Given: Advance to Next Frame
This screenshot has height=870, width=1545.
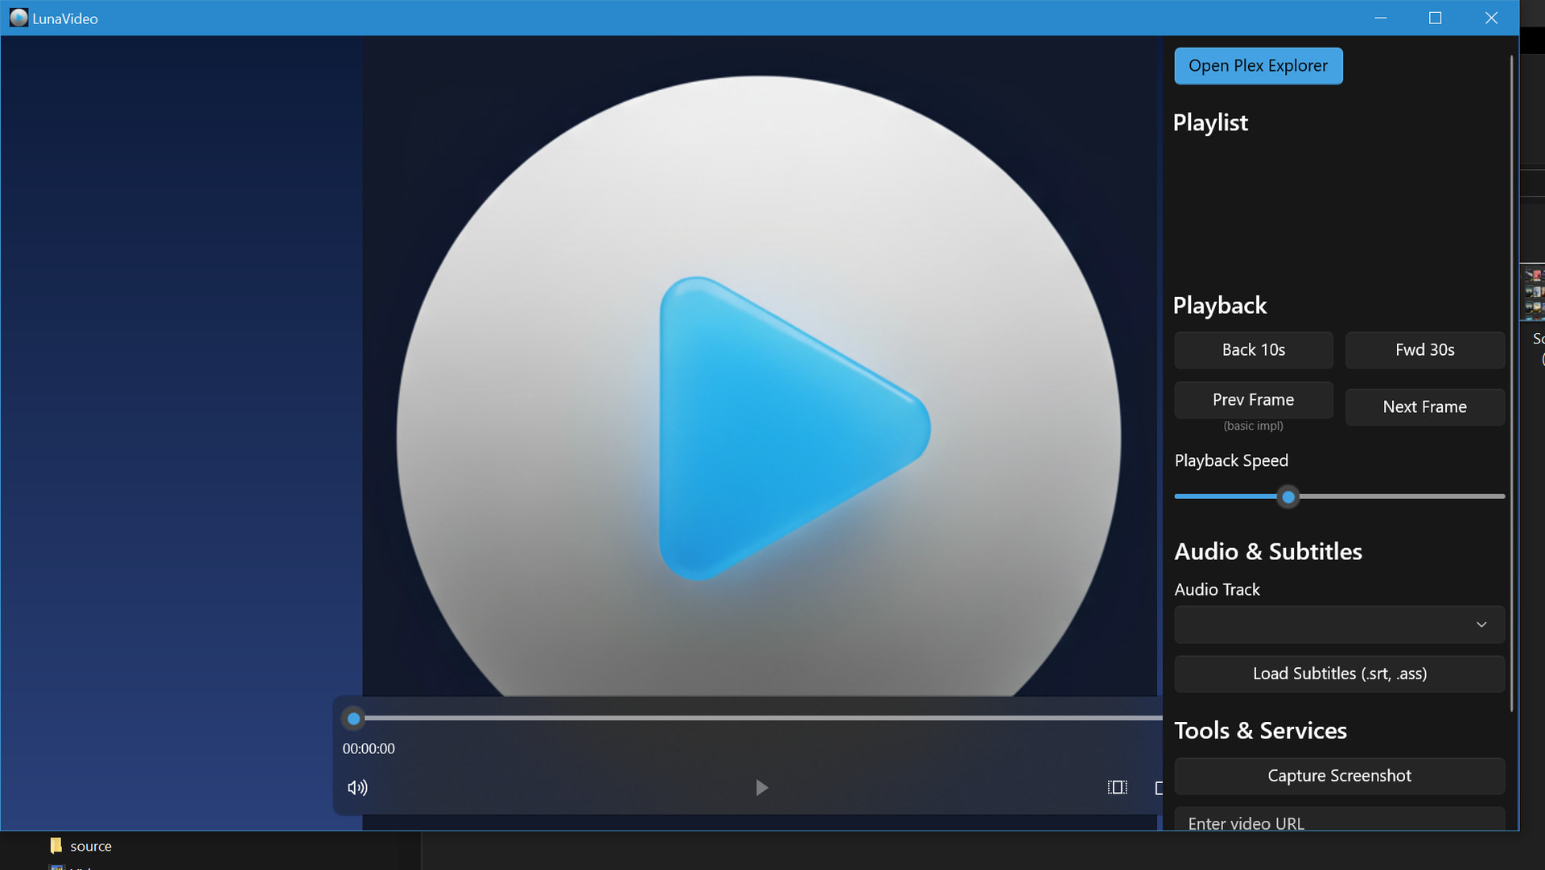Looking at the screenshot, I should click(x=1424, y=407).
